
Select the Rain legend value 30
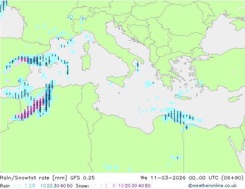click(56, 186)
